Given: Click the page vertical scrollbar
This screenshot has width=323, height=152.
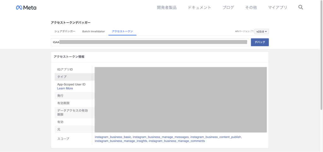Looking at the screenshot, I should [321, 55].
